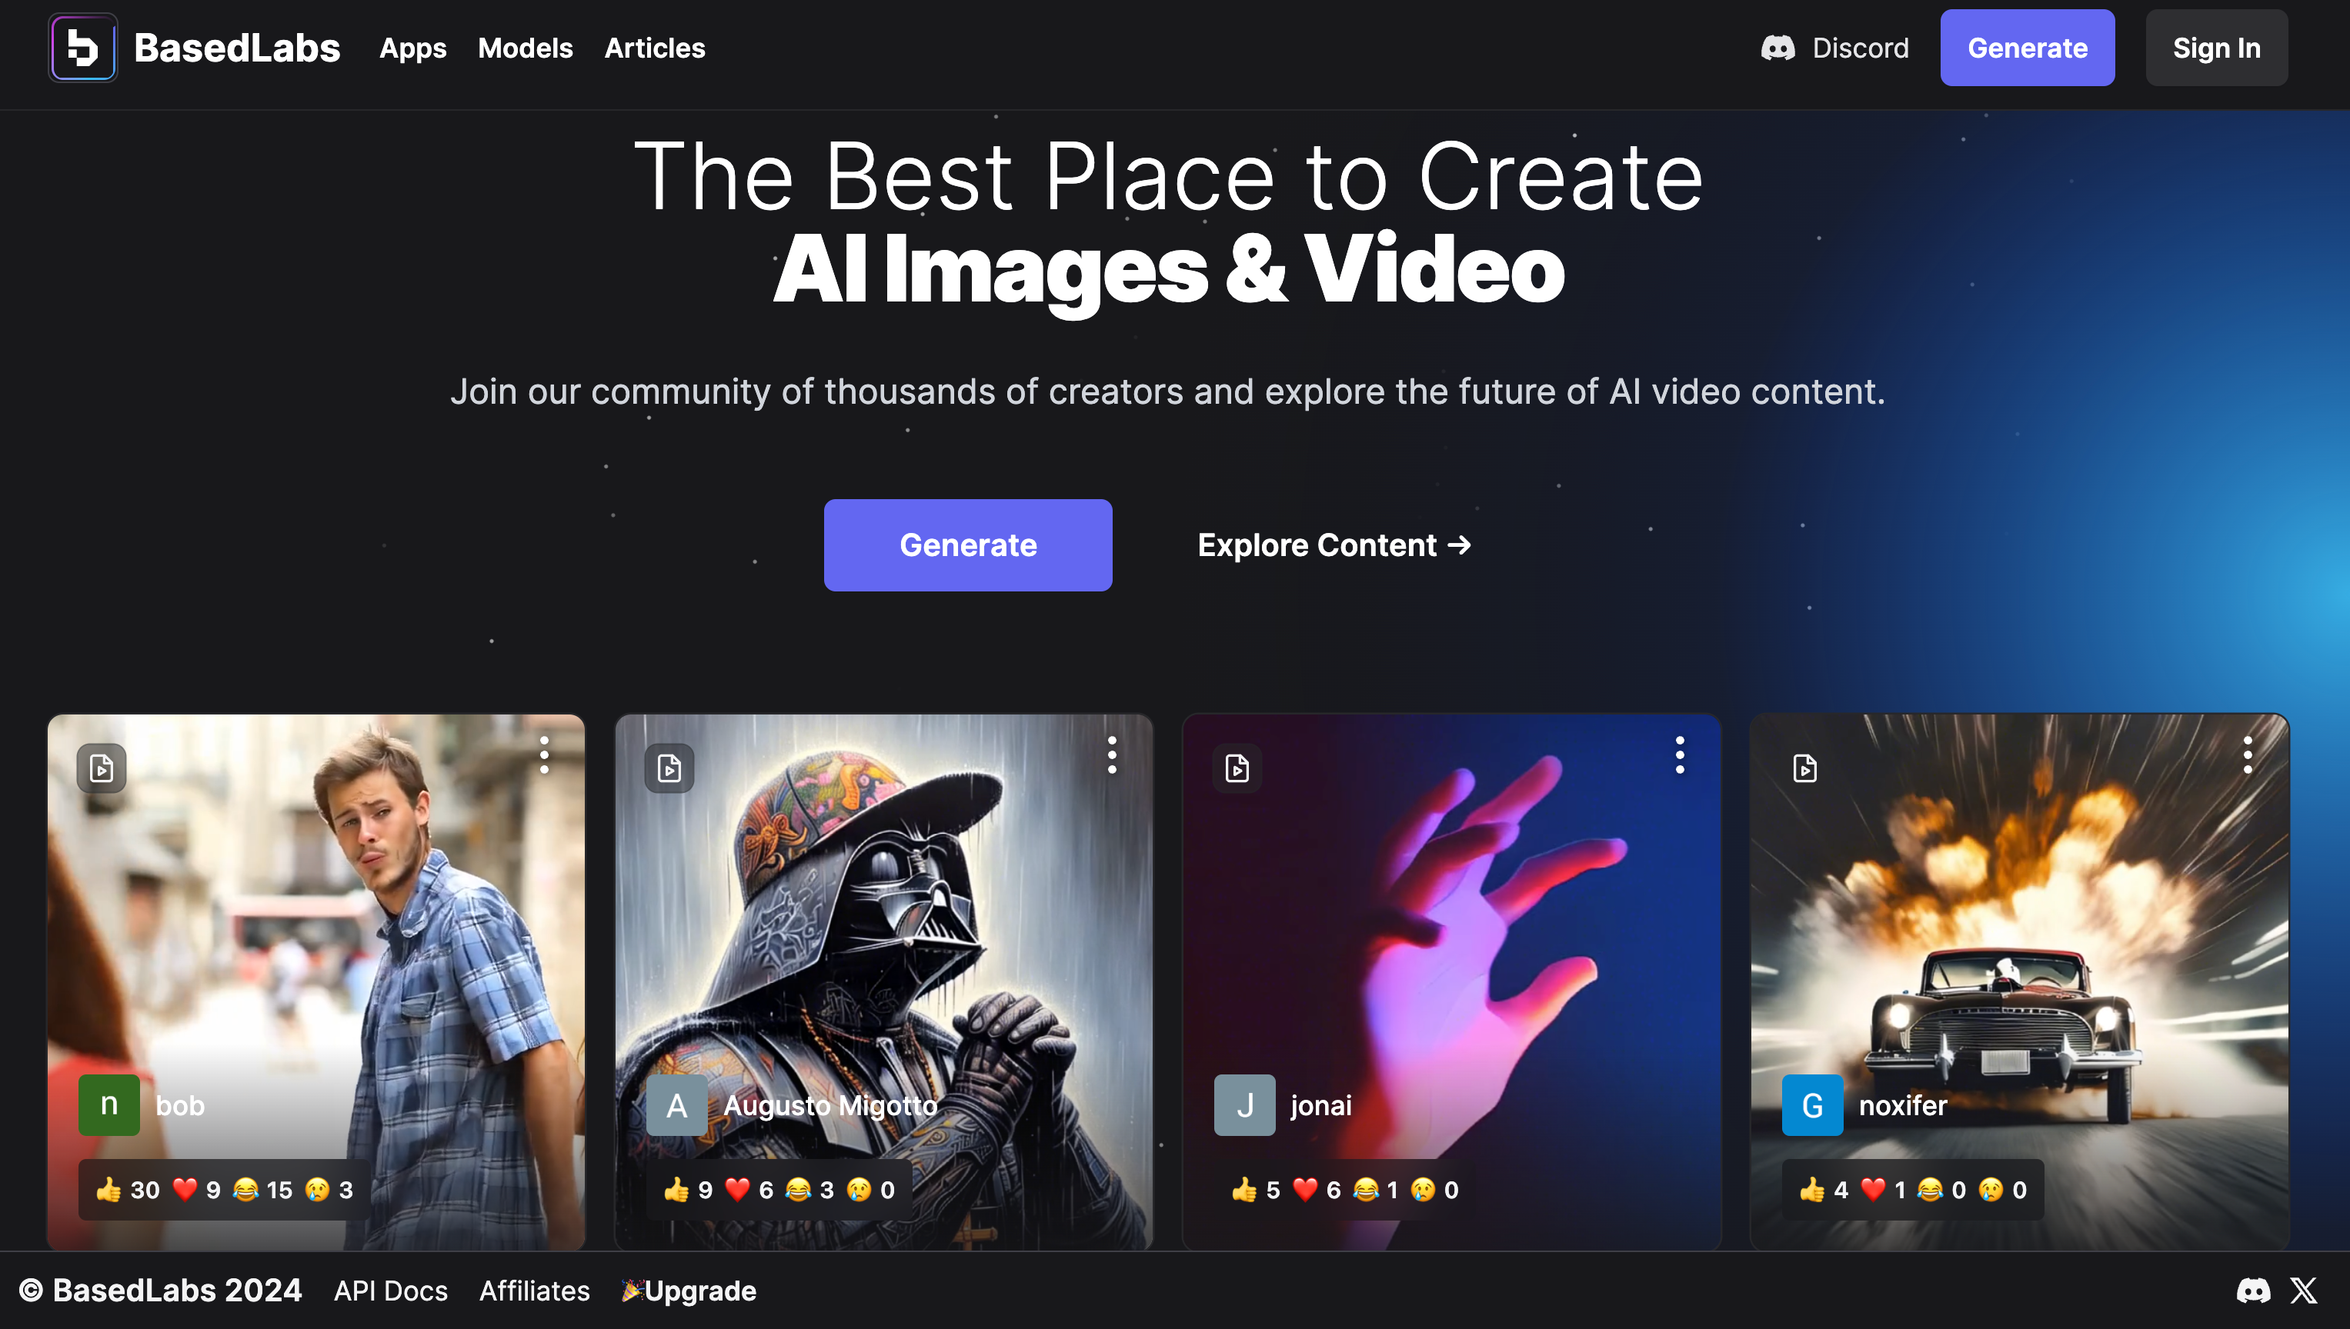Image resolution: width=2350 pixels, height=1329 pixels.
Task: Follow the Explore Content link
Action: point(1334,545)
